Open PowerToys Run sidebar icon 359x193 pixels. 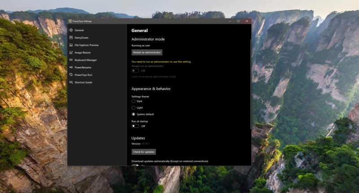click(x=71, y=75)
